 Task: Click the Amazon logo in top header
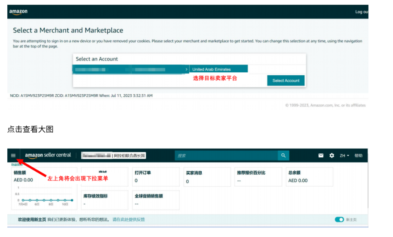(x=18, y=12)
